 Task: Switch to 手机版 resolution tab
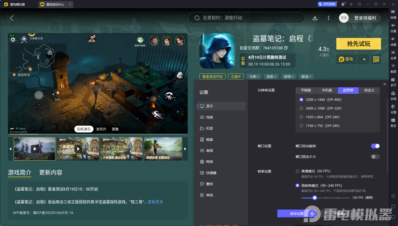tap(327, 90)
